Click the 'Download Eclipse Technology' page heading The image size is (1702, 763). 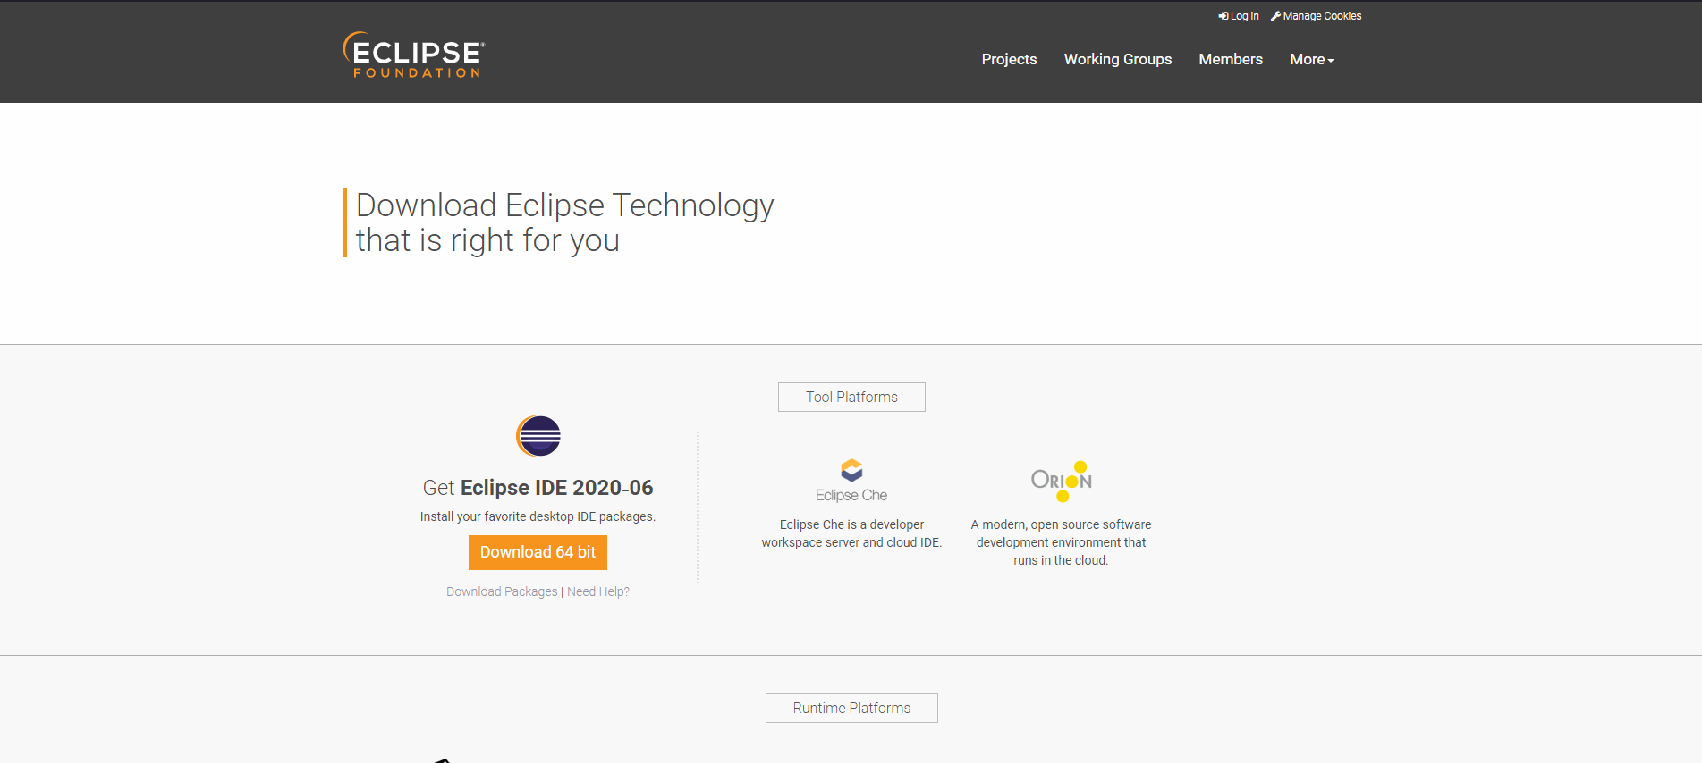coord(564,222)
